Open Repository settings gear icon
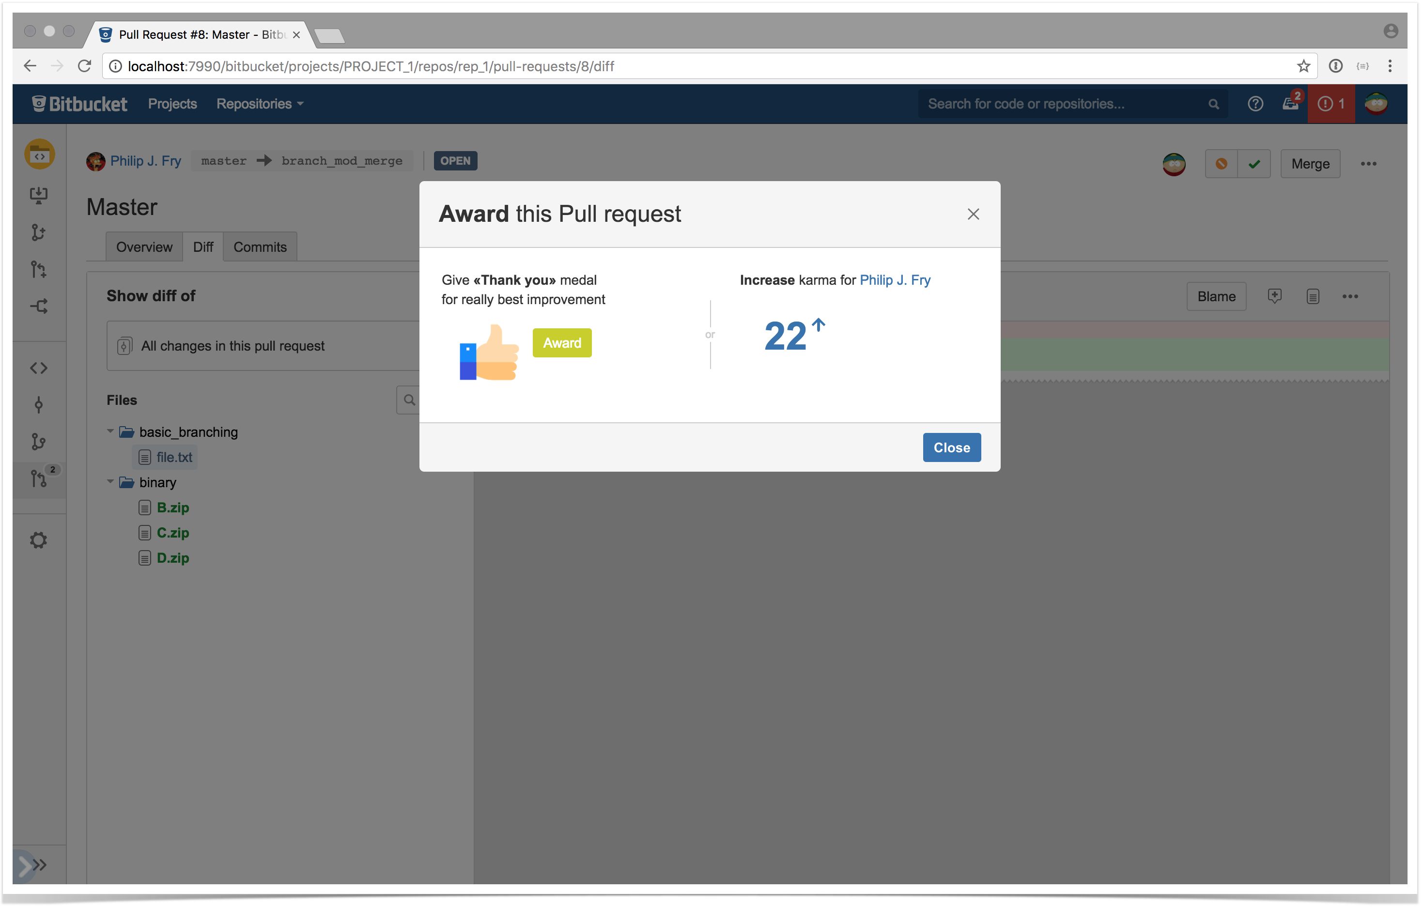Image resolution: width=1424 pixels, height=908 pixels. click(39, 540)
